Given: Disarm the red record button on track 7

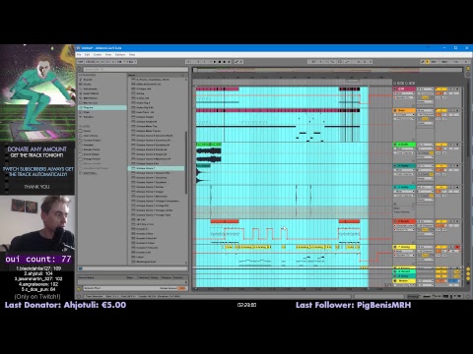Looking at the screenshot, I should tap(457, 247).
